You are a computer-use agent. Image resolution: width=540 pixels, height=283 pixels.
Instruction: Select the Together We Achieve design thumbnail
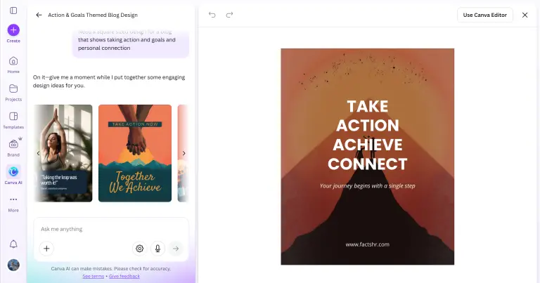[x=134, y=153]
